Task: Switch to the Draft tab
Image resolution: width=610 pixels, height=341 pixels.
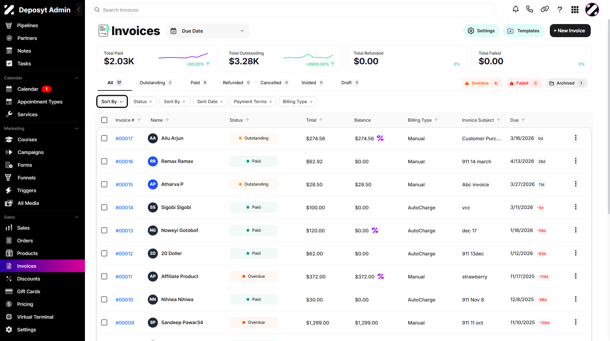Action: coord(350,82)
